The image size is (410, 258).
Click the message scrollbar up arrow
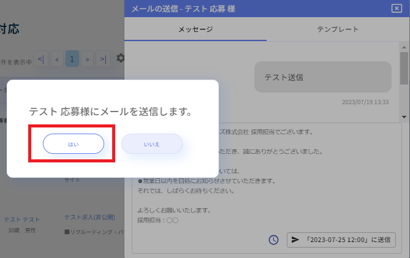(404, 47)
